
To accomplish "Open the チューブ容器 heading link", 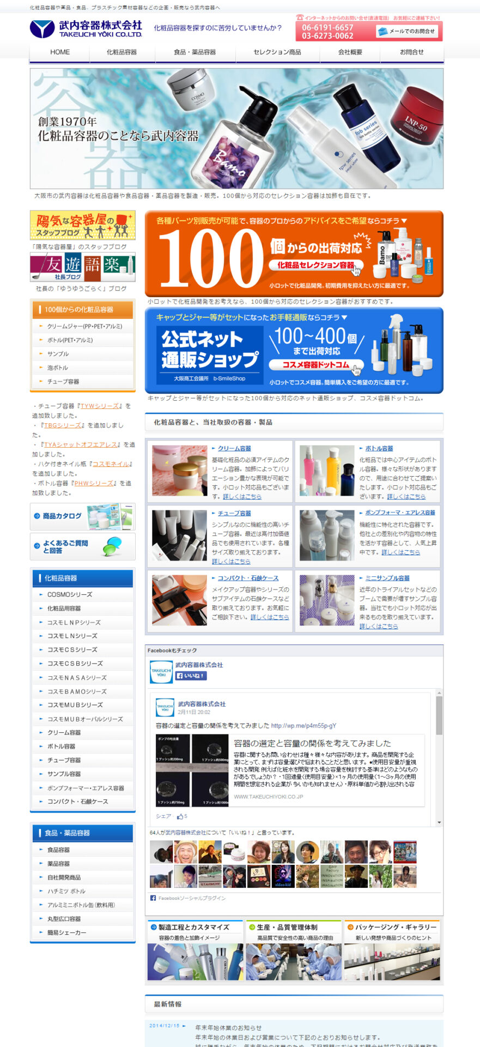I will [x=234, y=513].
